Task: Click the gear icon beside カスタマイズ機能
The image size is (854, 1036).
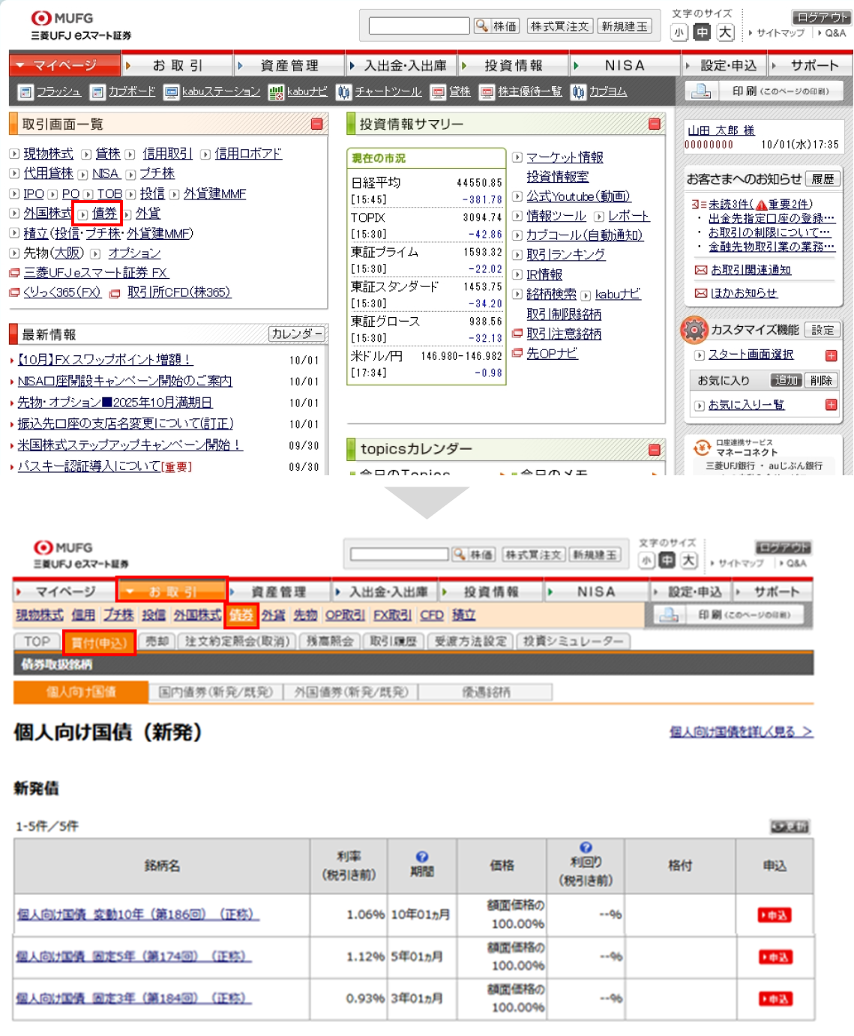Action: pos(694,330)
